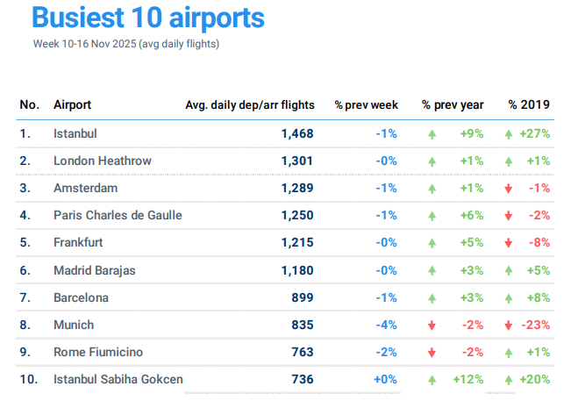Click Istanbul's 1,468 flights value
578x408 pixels.
pyautogui.click(x=296, y=133)
